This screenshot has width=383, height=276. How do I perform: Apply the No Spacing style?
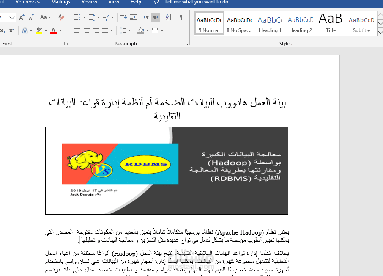click(240, 24)
